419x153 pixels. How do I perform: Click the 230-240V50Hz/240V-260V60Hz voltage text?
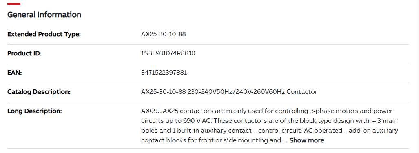[x=236, y=91]
